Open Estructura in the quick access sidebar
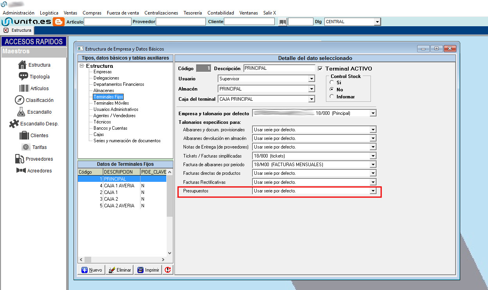The width and height of the screenshot is (488, 290). [x=34, y=65]
